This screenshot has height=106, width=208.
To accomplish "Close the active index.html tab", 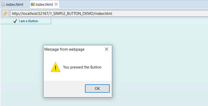I will (x=56, y=4).
